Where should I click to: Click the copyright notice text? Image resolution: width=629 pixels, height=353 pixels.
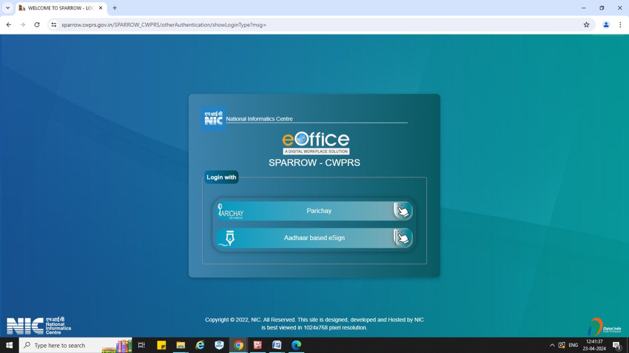[x=314, y=320]
